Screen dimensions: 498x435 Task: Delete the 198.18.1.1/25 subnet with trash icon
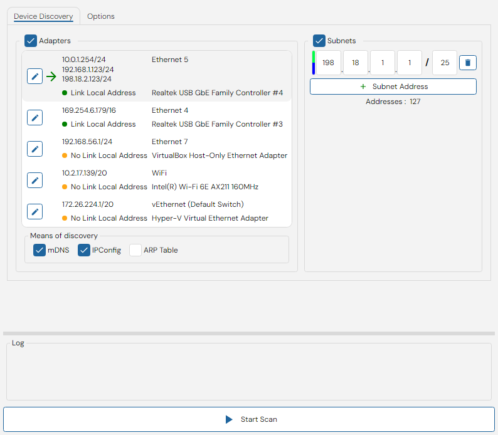click(x=468, y=63)
